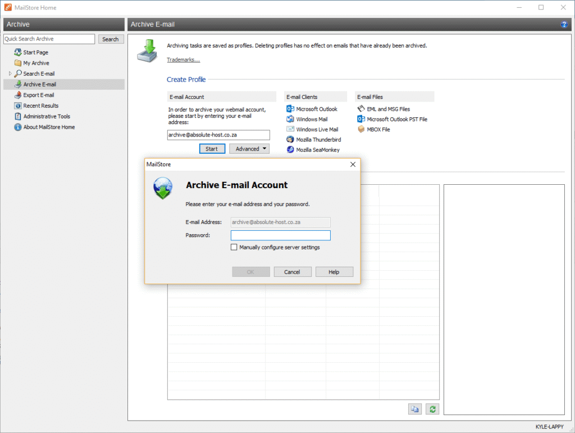
Task: Click the green refresh icon below list
Action: click(x=432, y=409)
